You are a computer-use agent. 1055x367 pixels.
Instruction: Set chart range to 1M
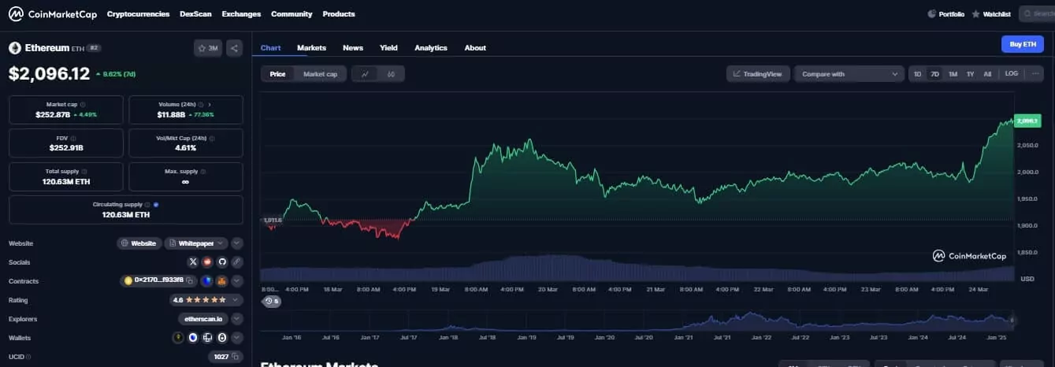[953, 74]
